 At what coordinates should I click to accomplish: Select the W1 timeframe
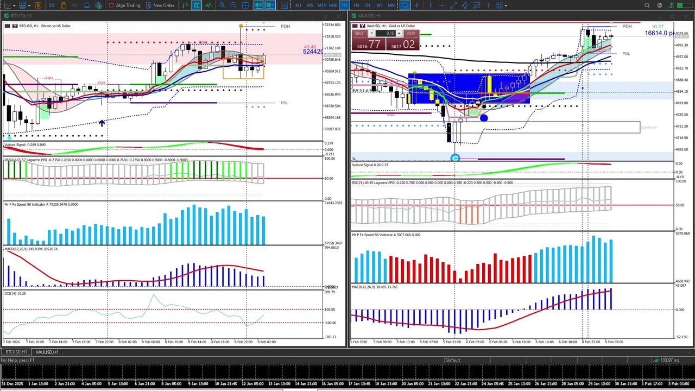379,5
